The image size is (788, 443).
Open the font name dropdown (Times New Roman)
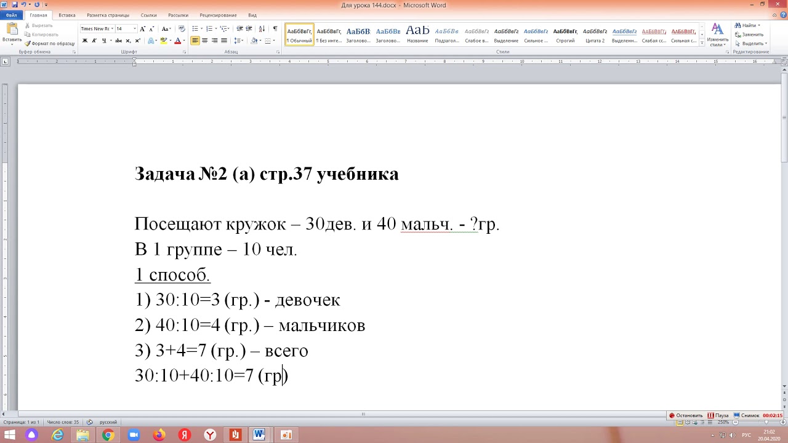[112, 29]
